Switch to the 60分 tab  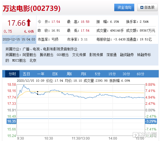(x=140, y=74)
